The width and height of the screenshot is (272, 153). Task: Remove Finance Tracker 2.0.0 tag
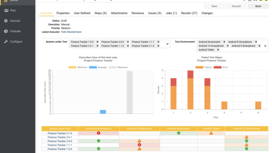pos(128,42)
